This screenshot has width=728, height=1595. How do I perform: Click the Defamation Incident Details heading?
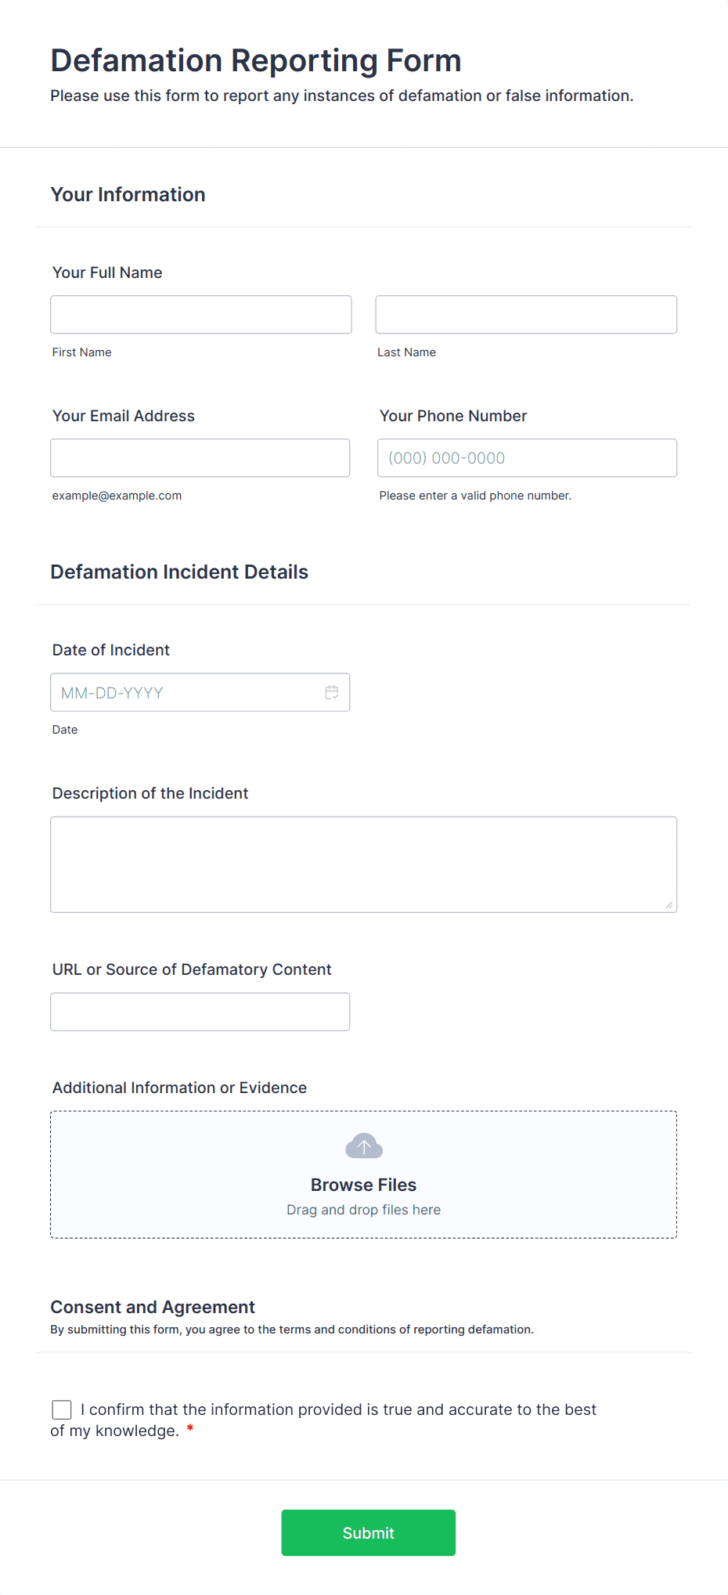(179, 572)
